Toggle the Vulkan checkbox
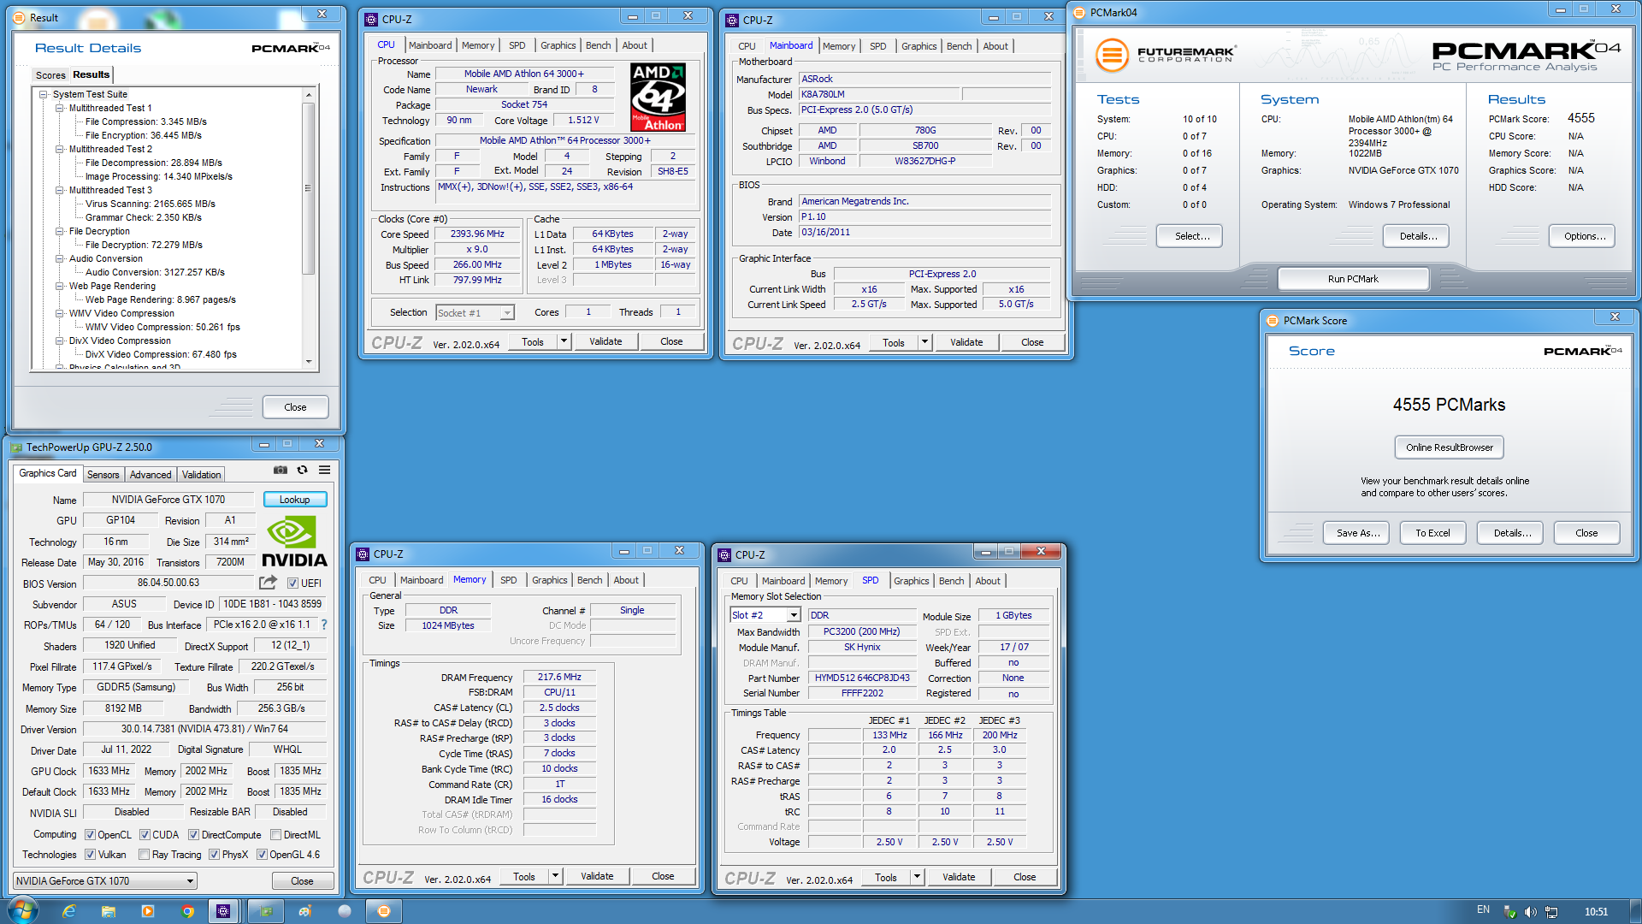The height and width of the screenshot is (924, 1642). (90, 855)
